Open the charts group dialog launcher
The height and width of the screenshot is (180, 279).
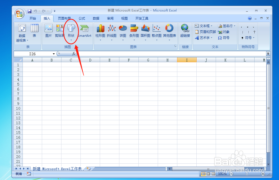pyautogui.click(x=175, y=46)
